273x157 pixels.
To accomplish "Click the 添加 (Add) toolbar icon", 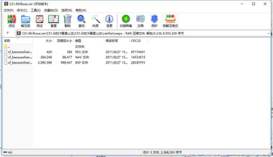I will [x=12, y=21].
